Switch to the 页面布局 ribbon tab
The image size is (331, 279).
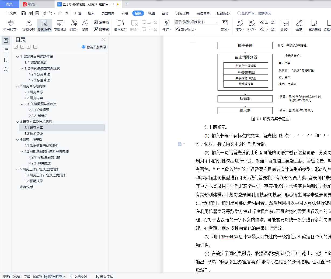108,13
